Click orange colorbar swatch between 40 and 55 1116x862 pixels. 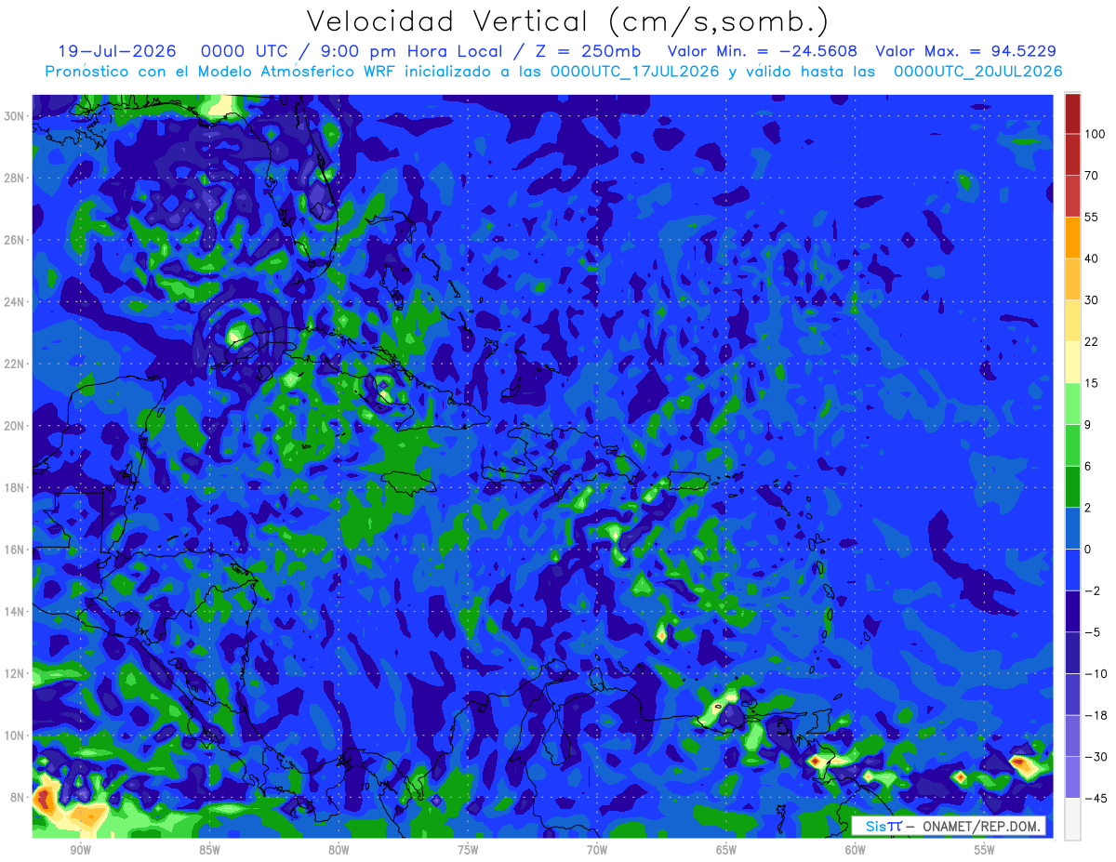[x=1072, y=238]
